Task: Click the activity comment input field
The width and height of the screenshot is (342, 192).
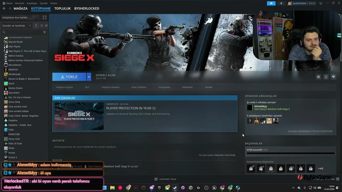Action: coord(144,147)
